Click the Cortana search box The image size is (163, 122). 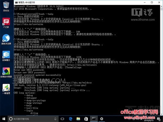pos(33,119)
